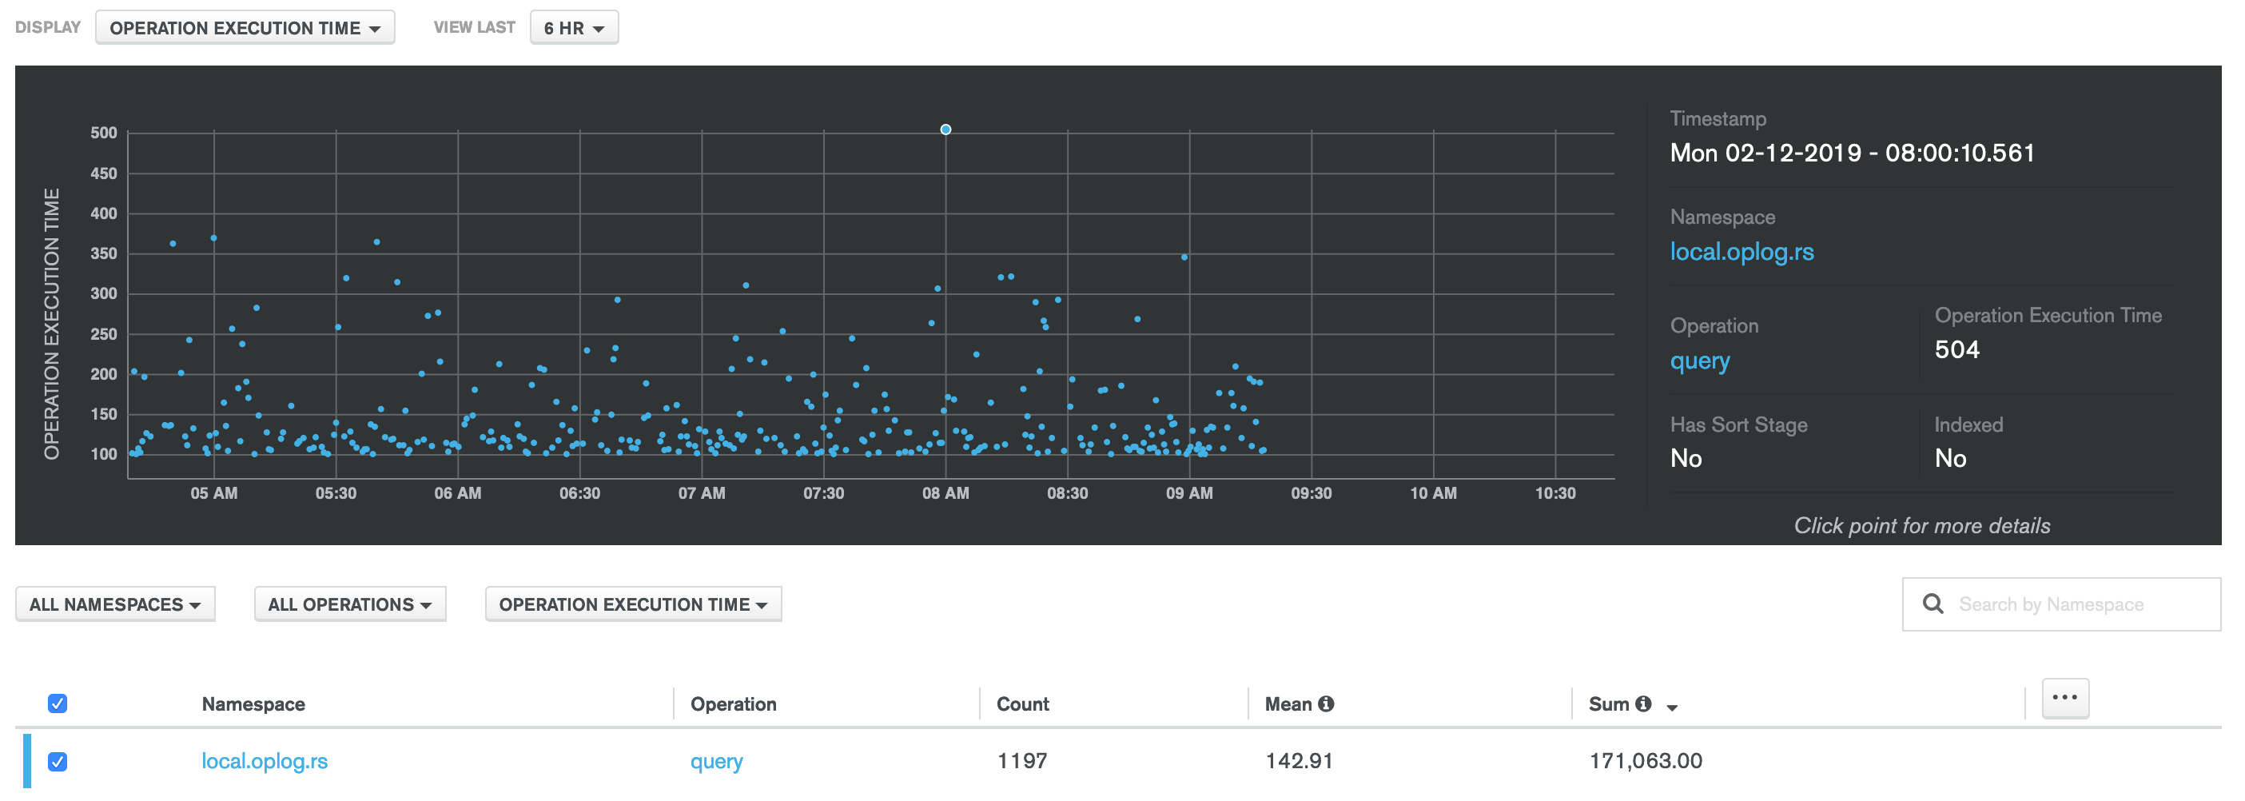
Task: Open the ALL OPERATIONS filter dropdown
Action: tap(349, 603)
